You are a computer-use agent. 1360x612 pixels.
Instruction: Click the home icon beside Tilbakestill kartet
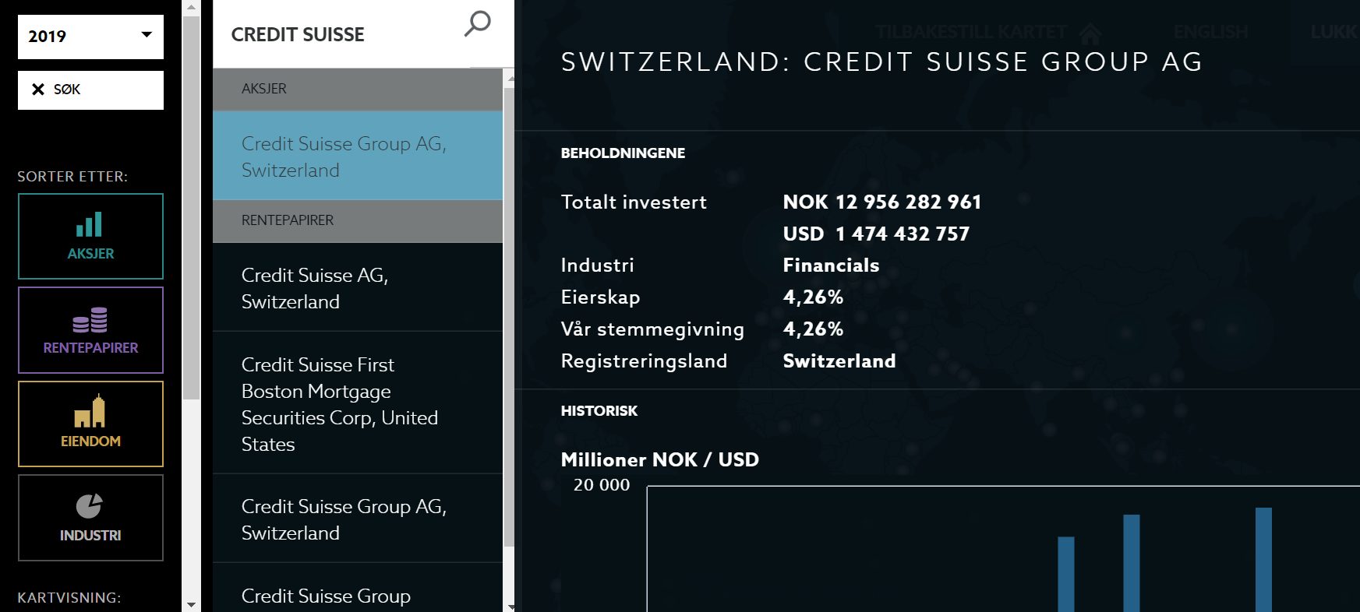pos(1090,33)
